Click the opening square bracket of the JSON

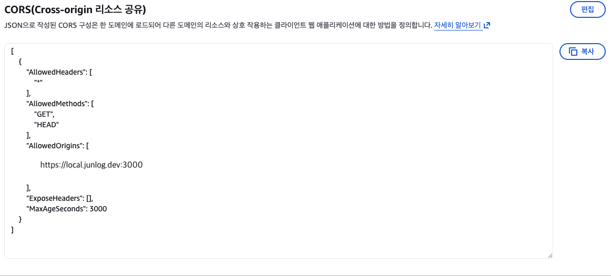pos(12,52)
